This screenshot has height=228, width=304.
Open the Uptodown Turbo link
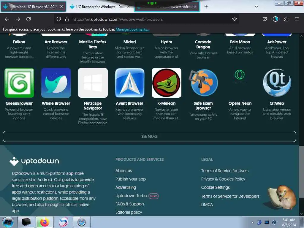[131, 196]
